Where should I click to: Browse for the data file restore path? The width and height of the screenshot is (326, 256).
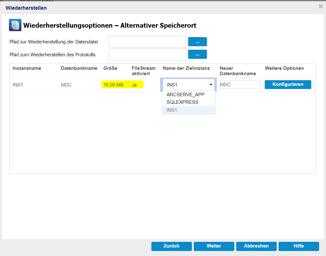pos(197,42)
